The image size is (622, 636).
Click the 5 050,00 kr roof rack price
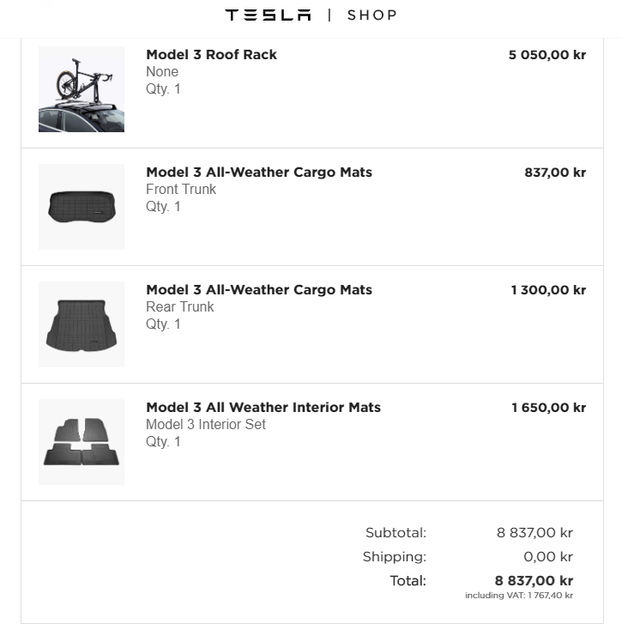click(x=547, y=54)
